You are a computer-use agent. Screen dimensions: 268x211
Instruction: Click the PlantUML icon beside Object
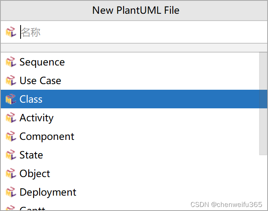(11, 173)
